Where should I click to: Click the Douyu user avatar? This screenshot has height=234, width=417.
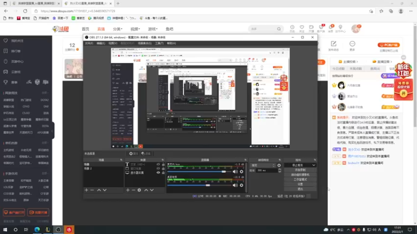point(356,29)
